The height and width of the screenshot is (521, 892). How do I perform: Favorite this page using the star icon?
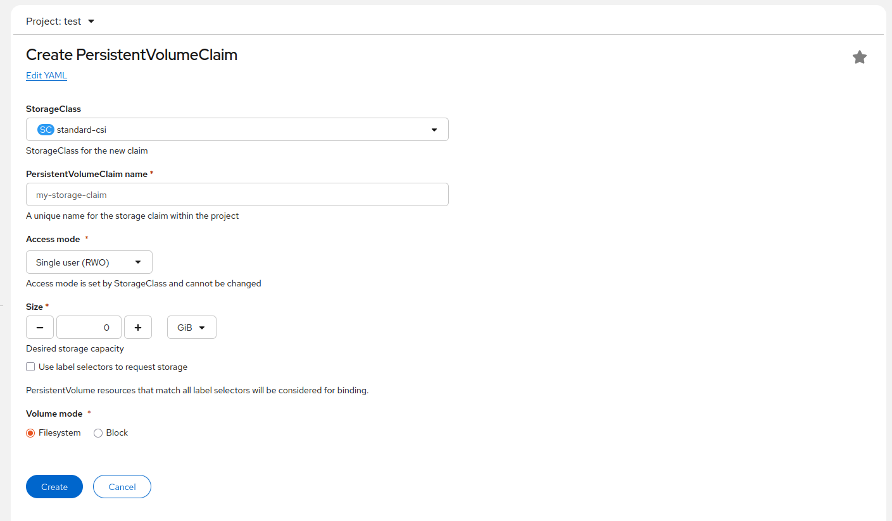point(859,57)
